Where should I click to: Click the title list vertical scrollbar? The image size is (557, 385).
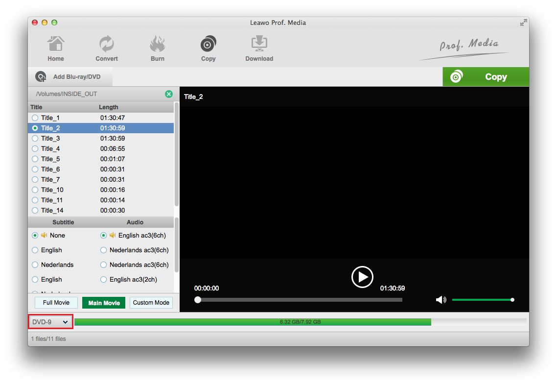click(177, 154)
